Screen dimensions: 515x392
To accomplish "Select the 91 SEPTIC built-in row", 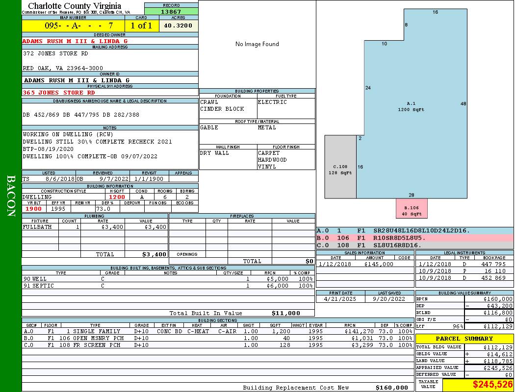I will pos(167,286).
